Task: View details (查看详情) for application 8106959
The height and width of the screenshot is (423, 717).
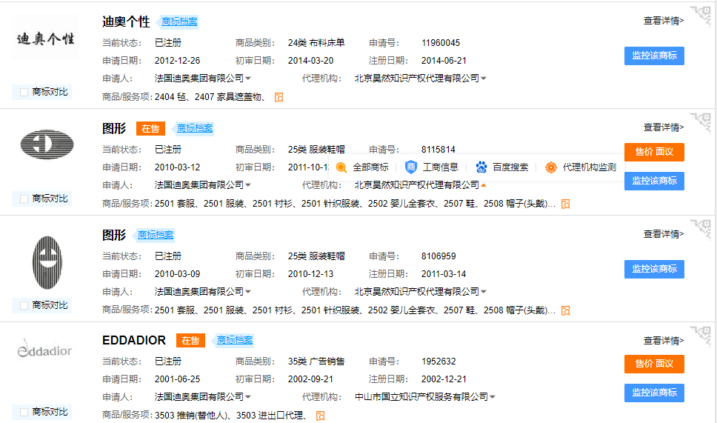Action: click(x=664, y=234)
